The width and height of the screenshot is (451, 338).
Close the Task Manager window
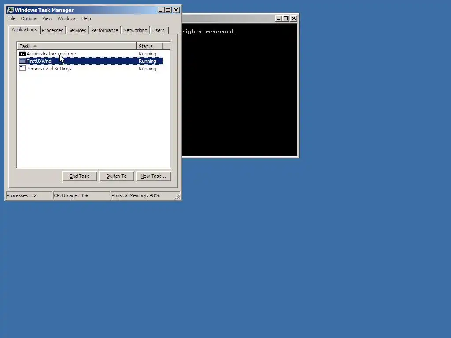(x=176, y=10)
